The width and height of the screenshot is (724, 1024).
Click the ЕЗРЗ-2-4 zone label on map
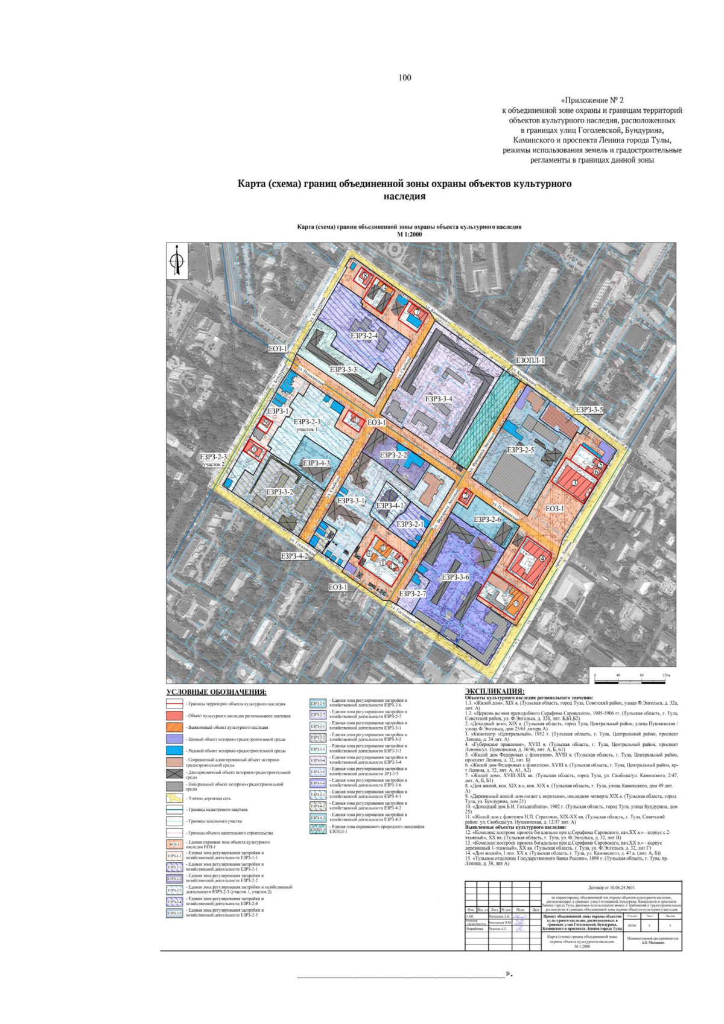(364, 336)
